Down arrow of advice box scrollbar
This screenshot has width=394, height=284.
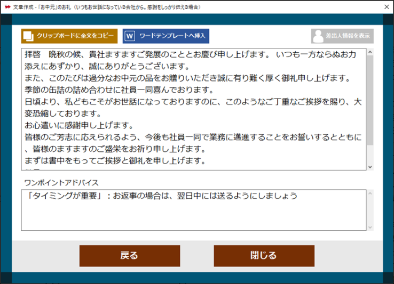pos(370,228)
